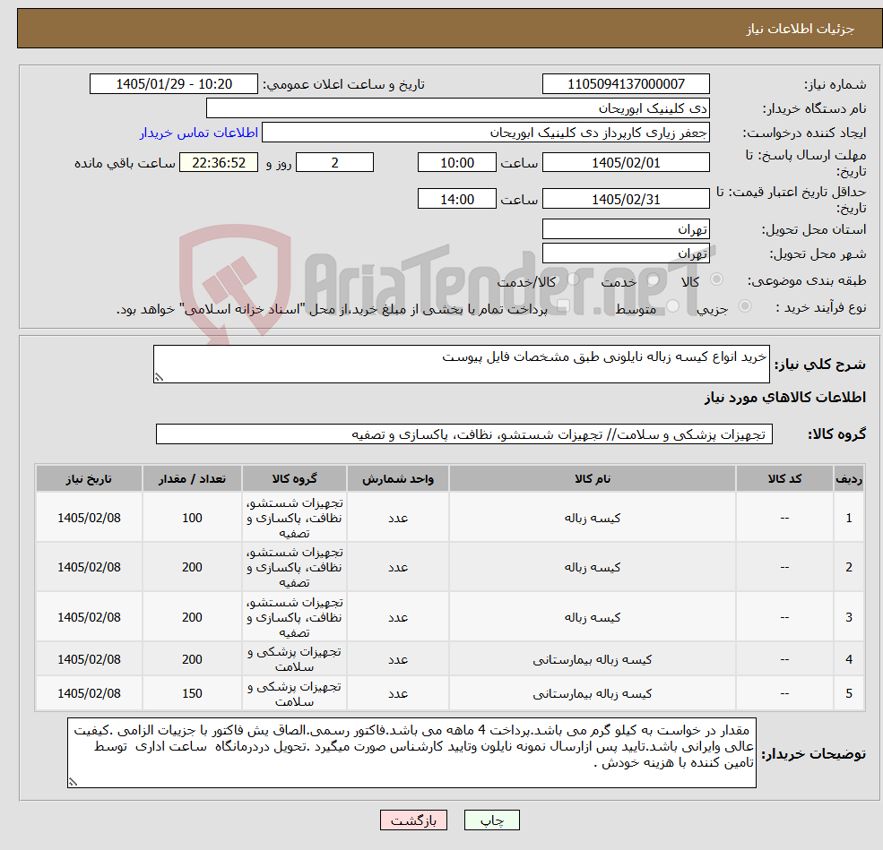Click the announcement date field 1405/01/29 - 10:20

(x=173, y=84)
